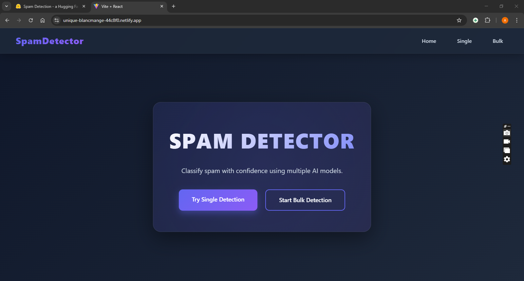Open Single in the navbar
This screenshot has height=281, width=524.
coord(464,41)
